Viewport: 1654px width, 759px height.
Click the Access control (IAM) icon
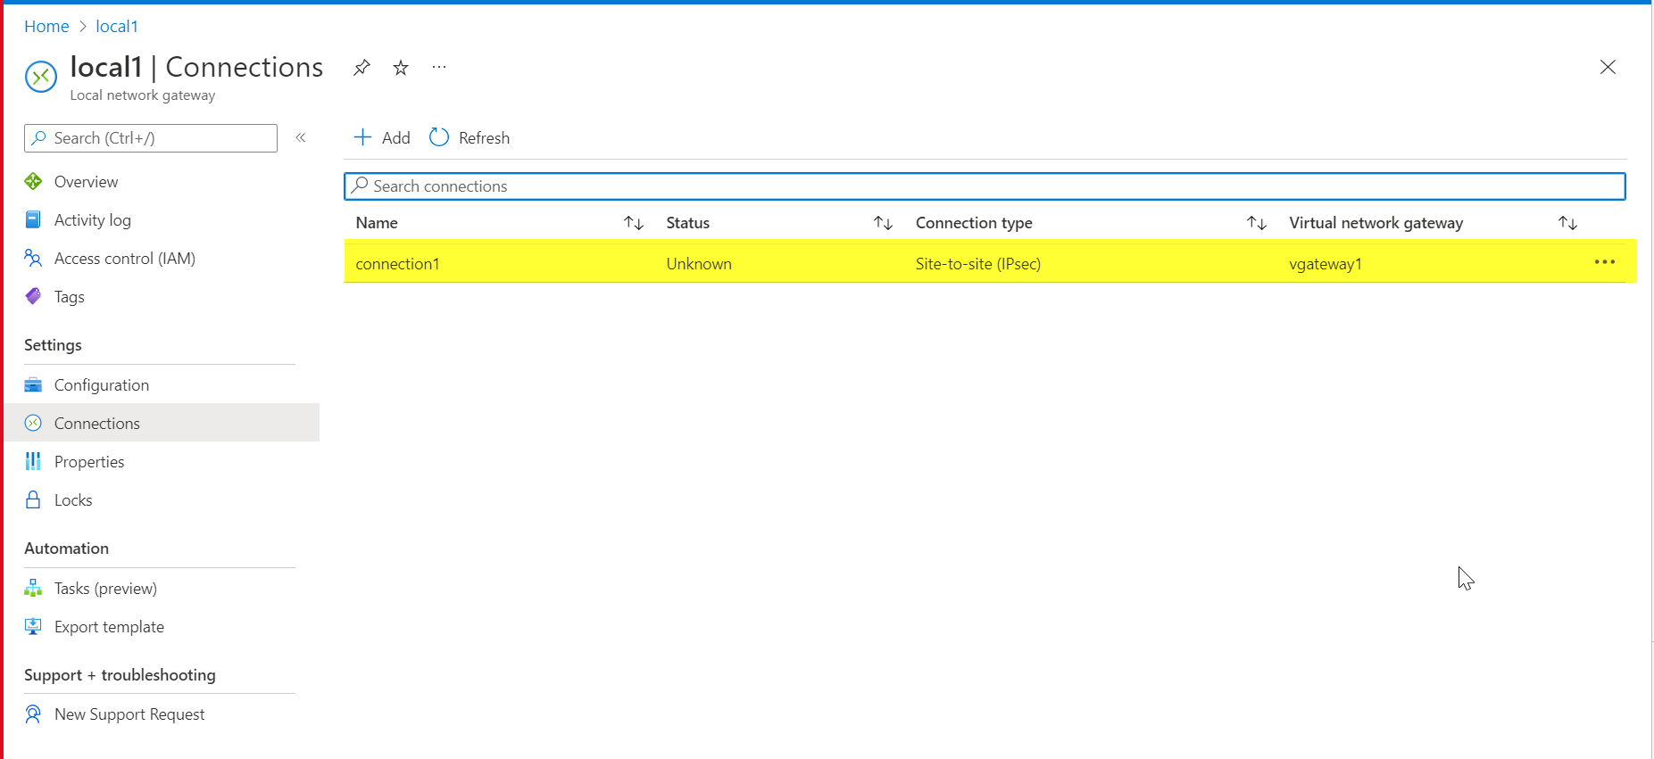tap(33, 258)
